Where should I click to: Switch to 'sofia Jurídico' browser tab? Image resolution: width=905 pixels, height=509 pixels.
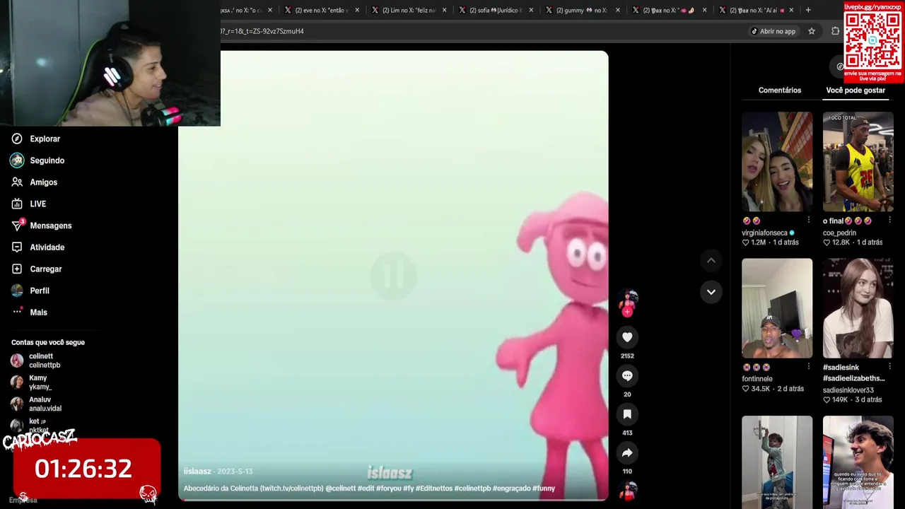point(496,10)
